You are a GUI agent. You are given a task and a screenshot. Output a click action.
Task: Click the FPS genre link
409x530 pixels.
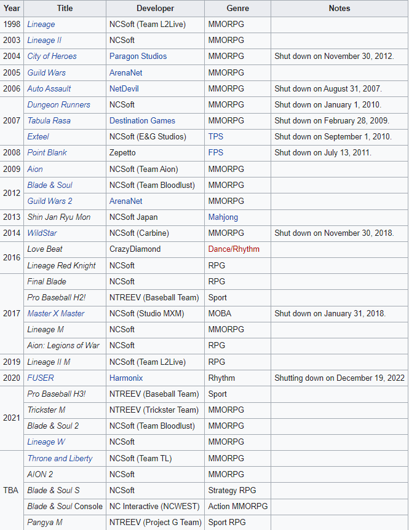point(216,152)
